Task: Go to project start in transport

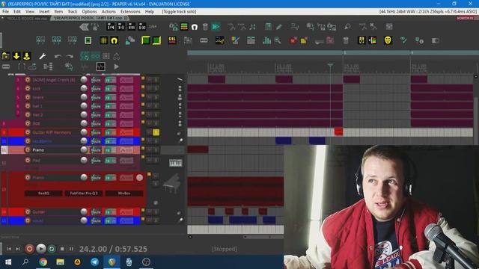Action: [9, 249]
